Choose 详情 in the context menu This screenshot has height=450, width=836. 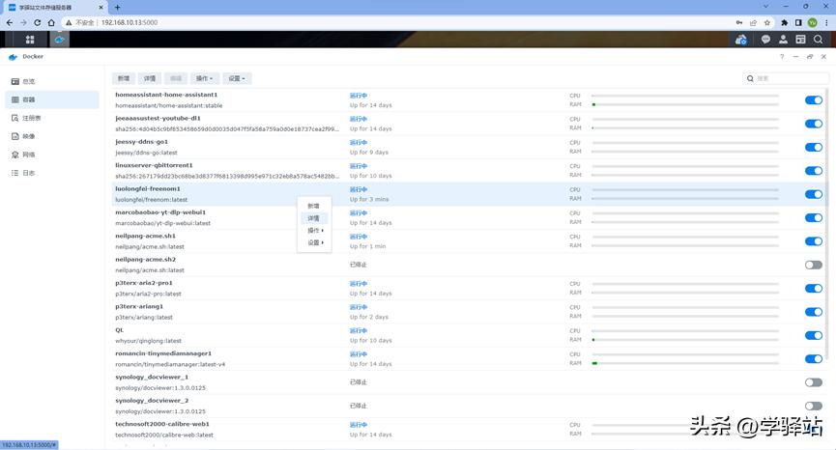point(314,218)
